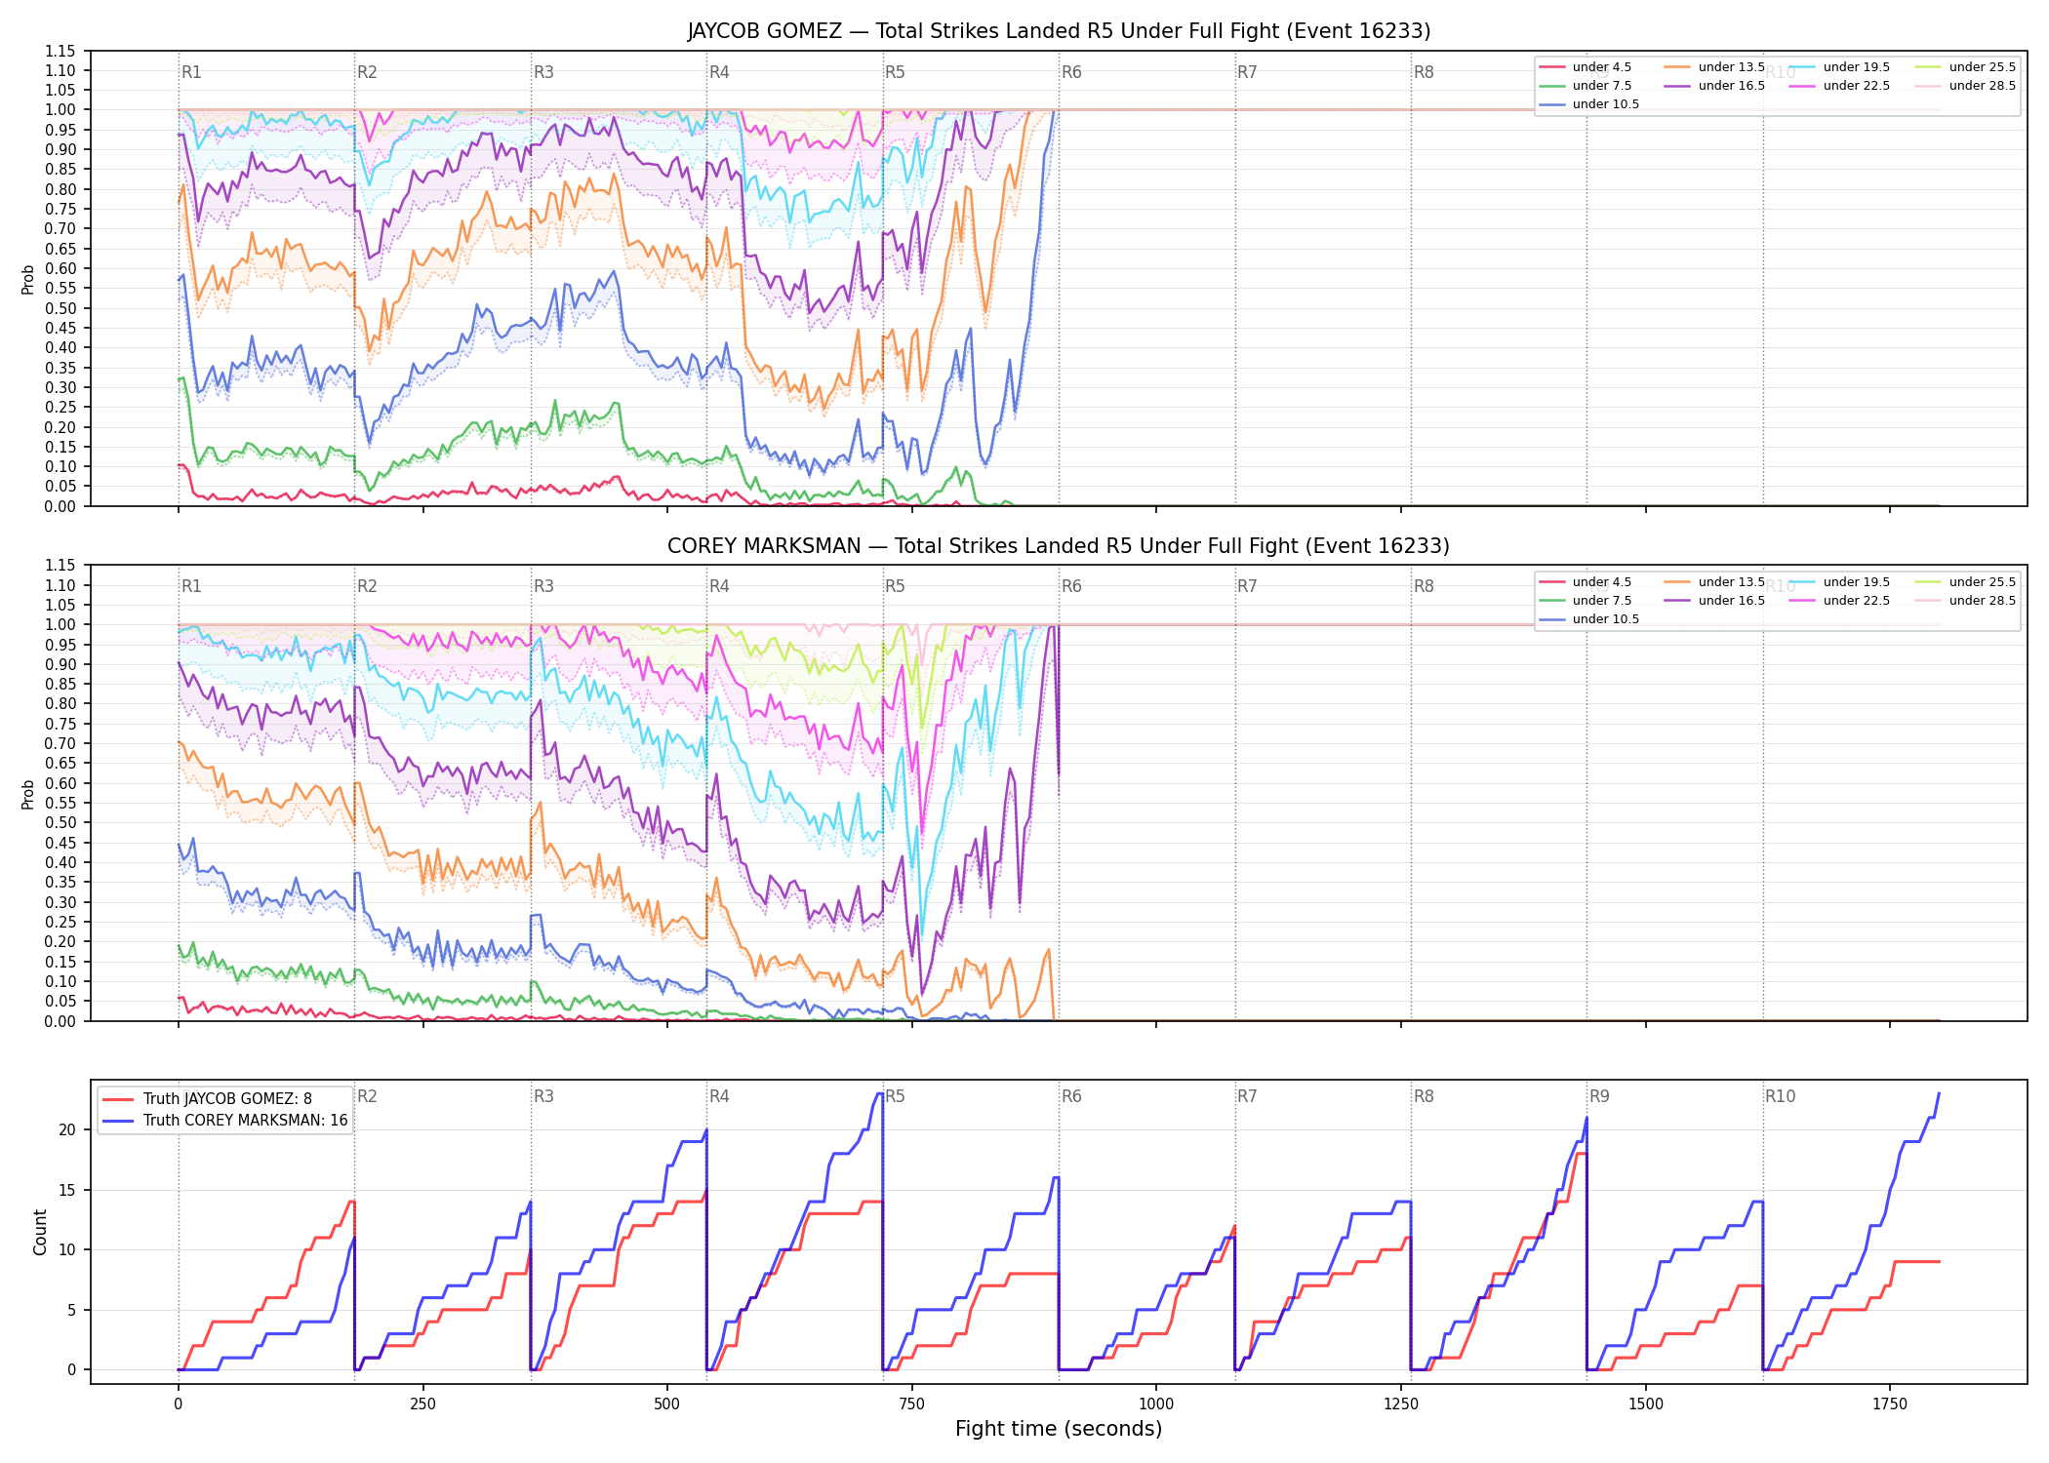
Task: Pick 'under 16.5' label in Marksman chart legend
Action: point(1731,601)
